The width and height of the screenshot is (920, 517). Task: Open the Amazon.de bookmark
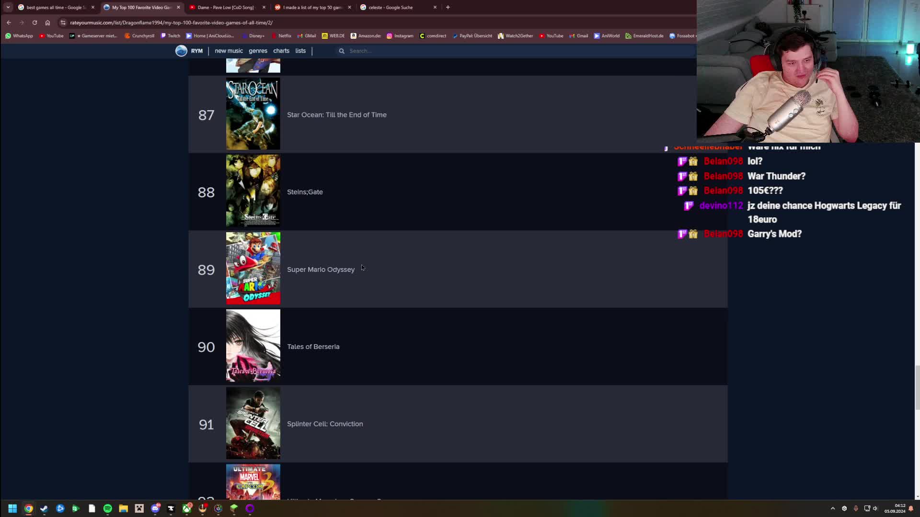click(366, 36)
